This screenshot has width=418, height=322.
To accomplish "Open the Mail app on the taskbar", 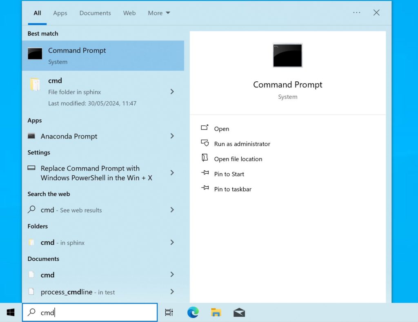I will (239, 313).
